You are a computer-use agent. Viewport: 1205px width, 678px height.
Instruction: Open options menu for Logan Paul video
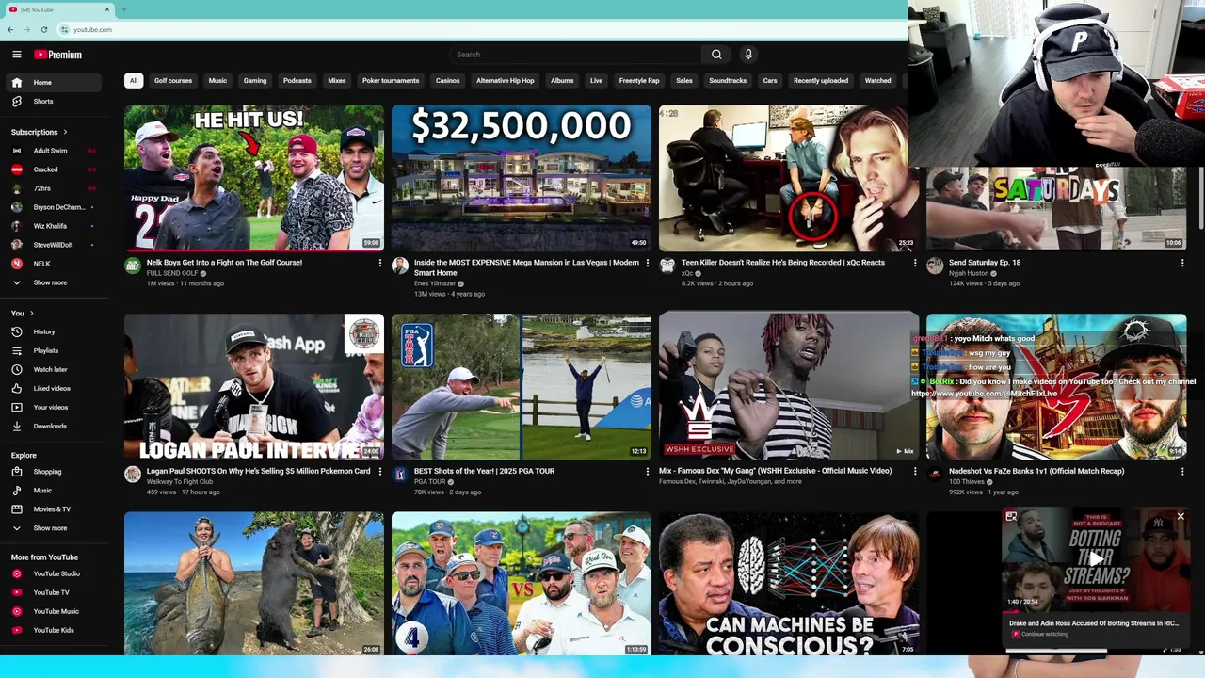click(x=380, y=472)
